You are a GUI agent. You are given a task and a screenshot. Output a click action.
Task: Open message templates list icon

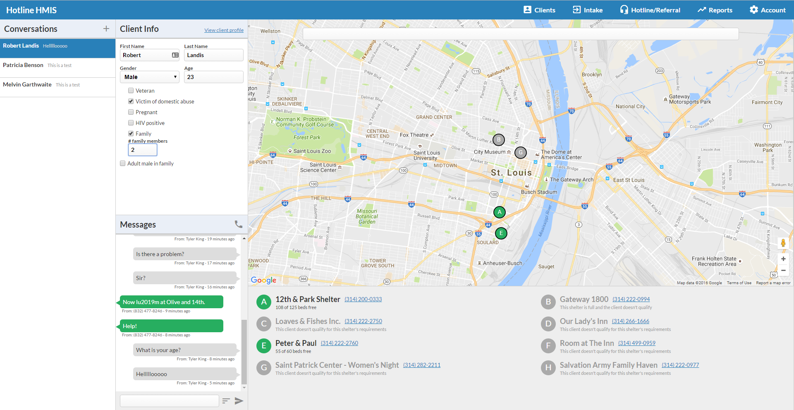pyautogui.click(x=226, y=400)
